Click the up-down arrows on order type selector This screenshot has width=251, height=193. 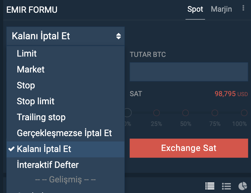118,36
